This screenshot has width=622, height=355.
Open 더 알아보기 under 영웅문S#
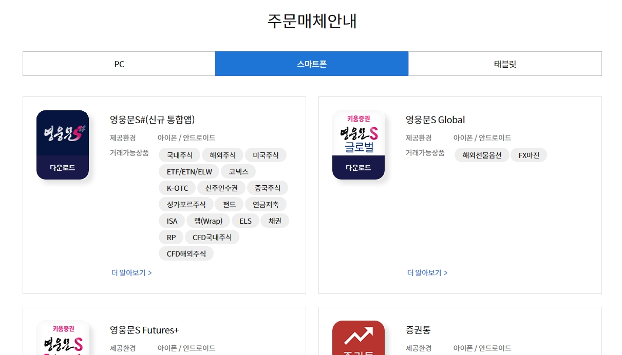pyautogui.click(x=131, y=272)
